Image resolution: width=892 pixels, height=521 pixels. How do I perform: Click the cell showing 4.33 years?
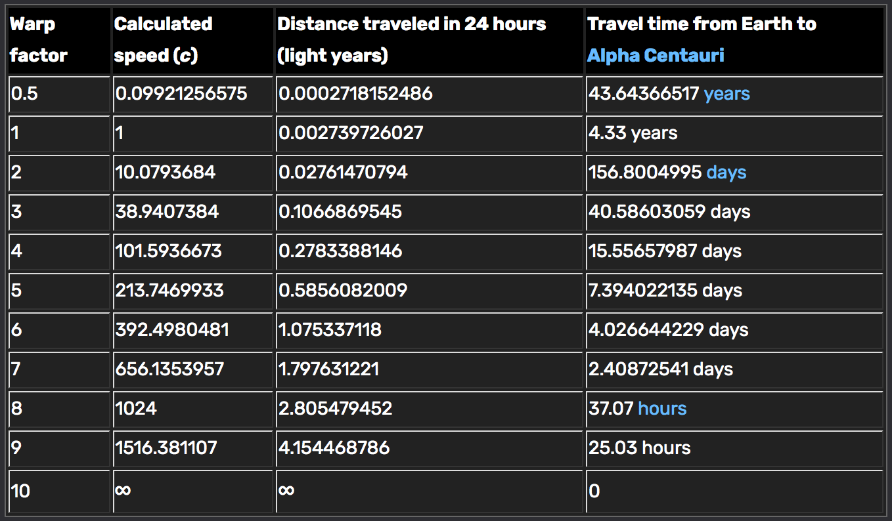[633, 133]
